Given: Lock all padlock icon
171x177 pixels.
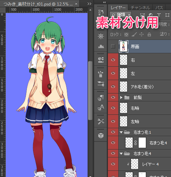Looking at the screenshot, I should tap(149, 34).
